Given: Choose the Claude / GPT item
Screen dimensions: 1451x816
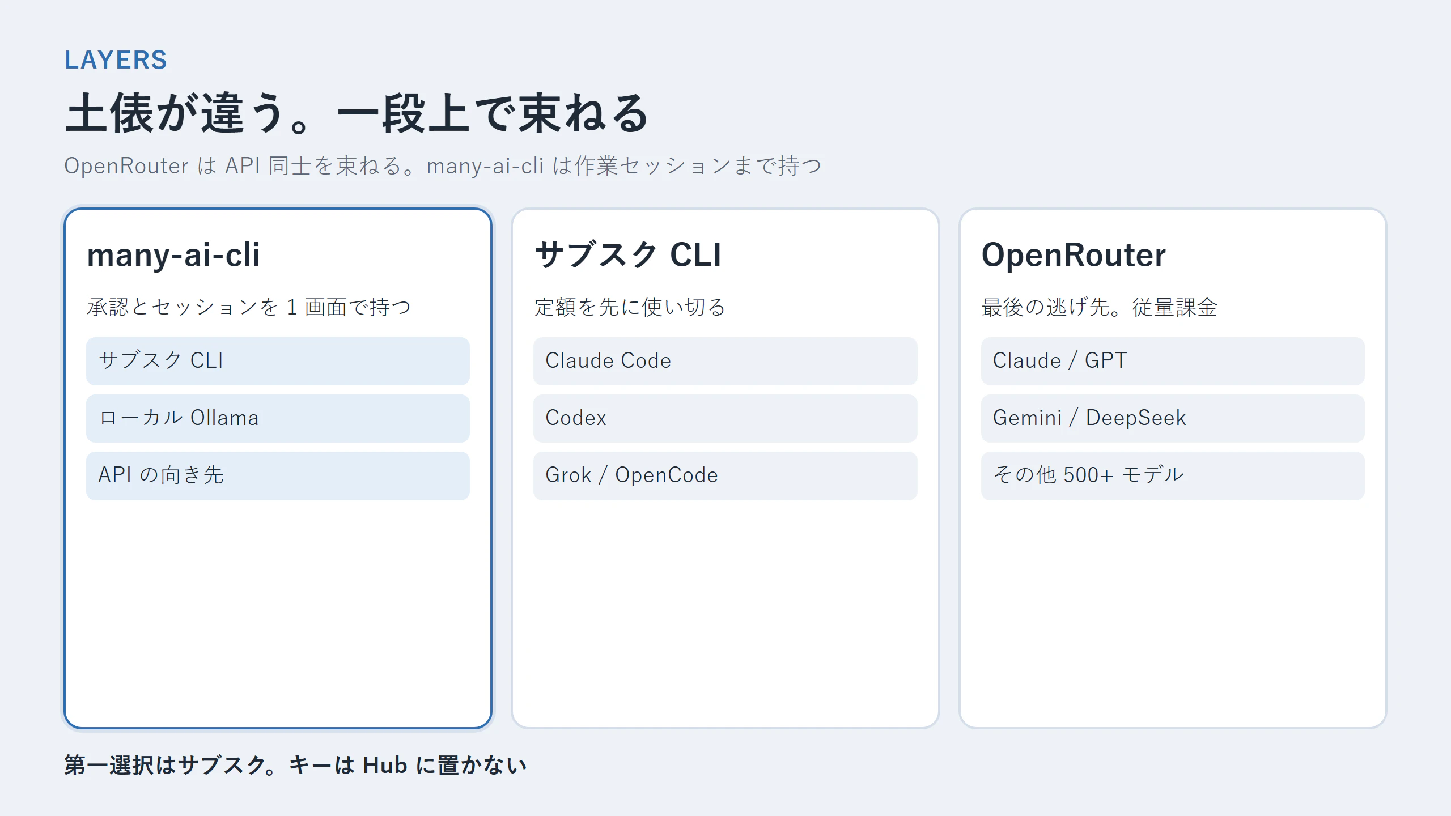Looking at the screenshot, I should (1173, 361).
